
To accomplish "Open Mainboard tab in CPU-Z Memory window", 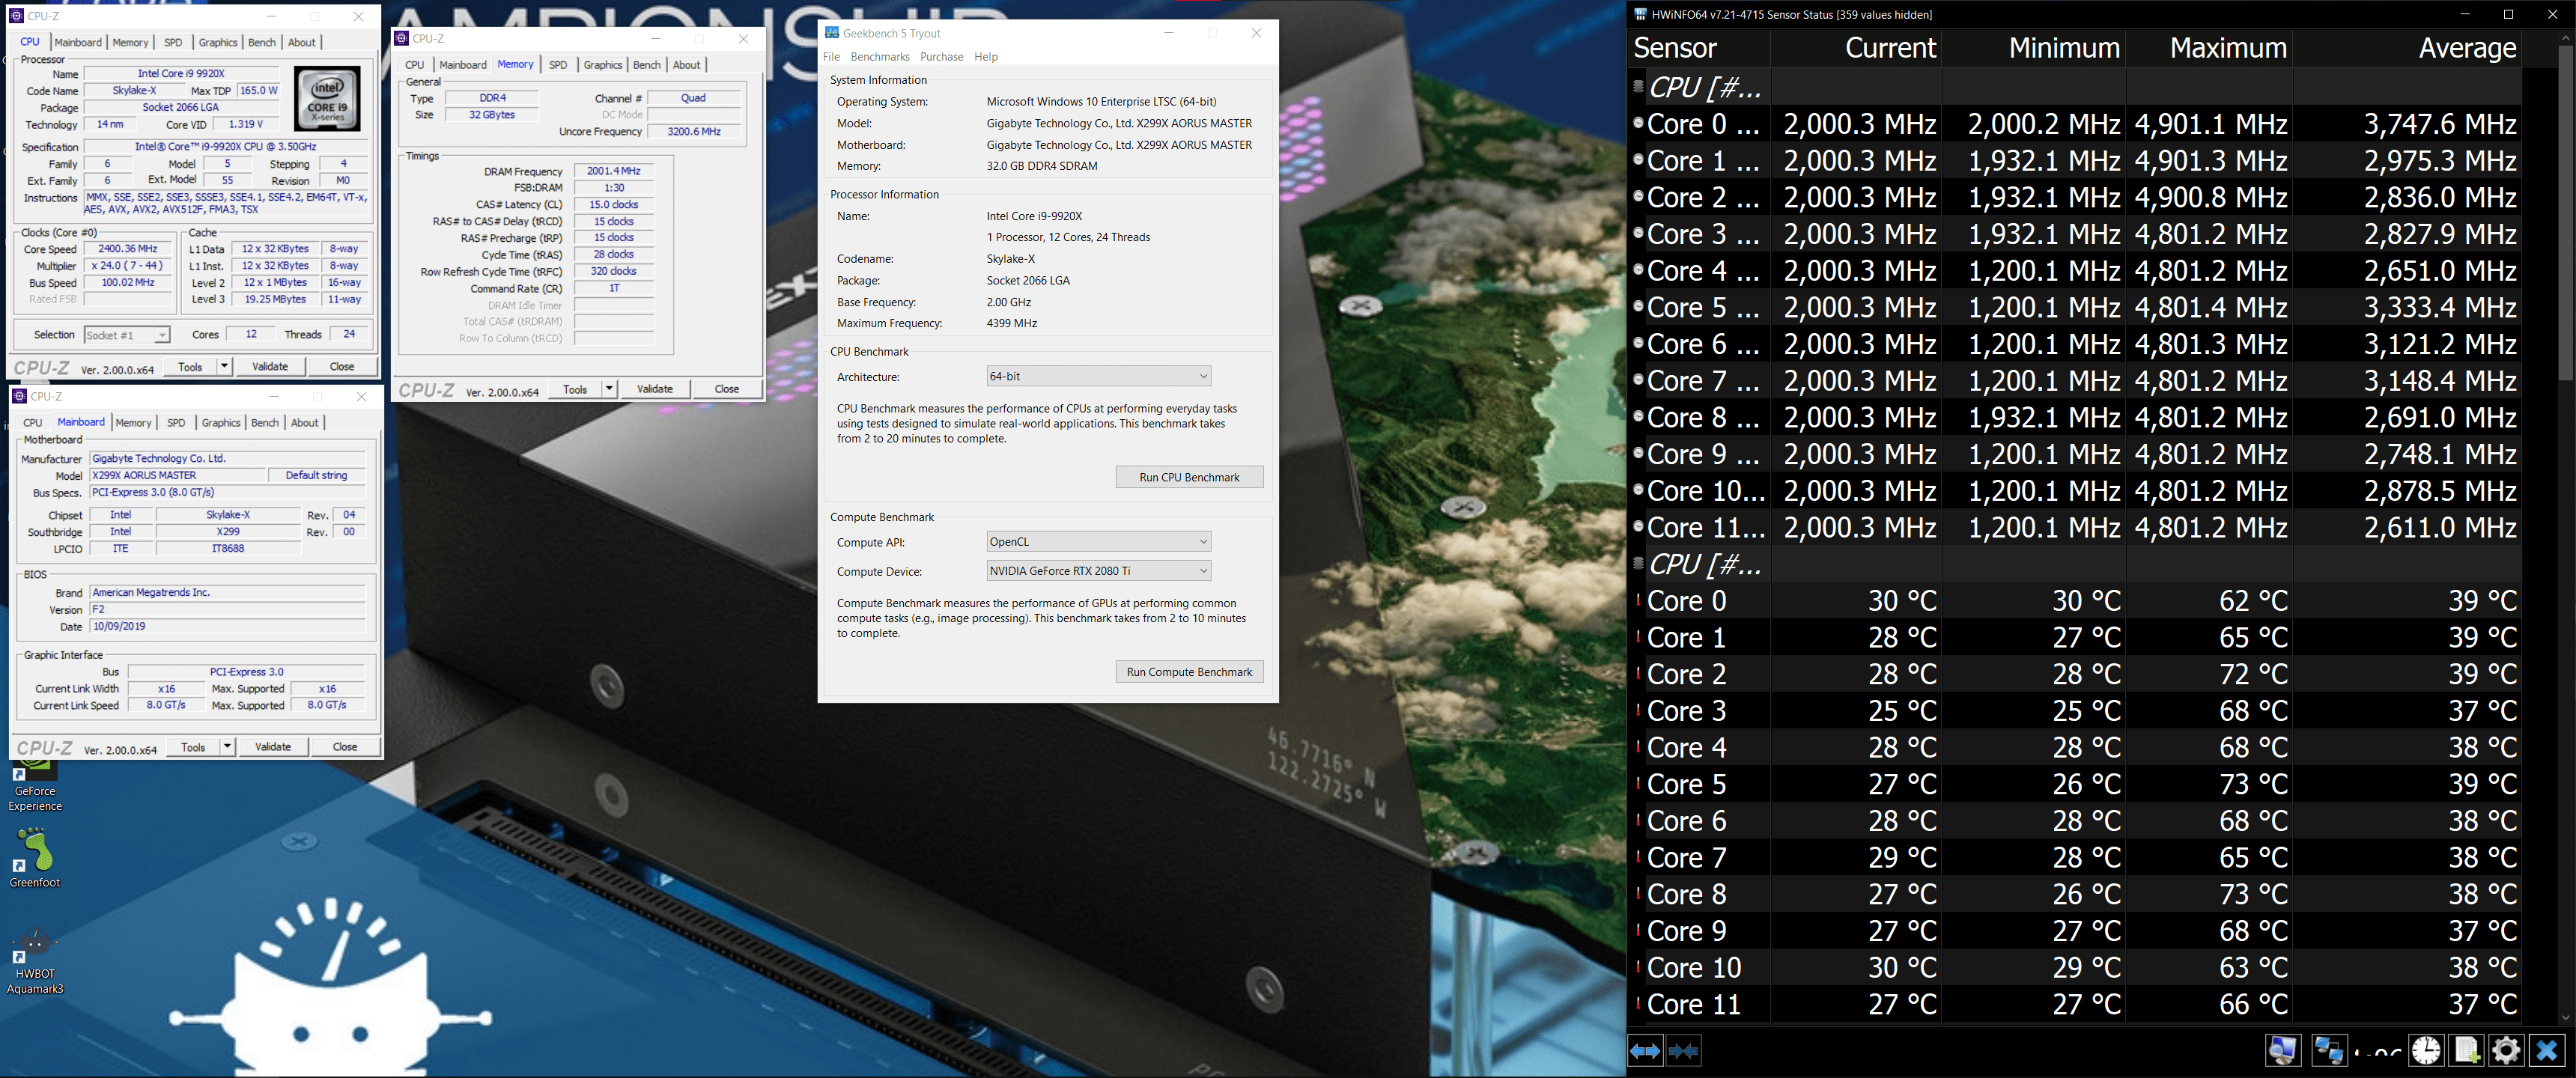I will coord(462,64).
